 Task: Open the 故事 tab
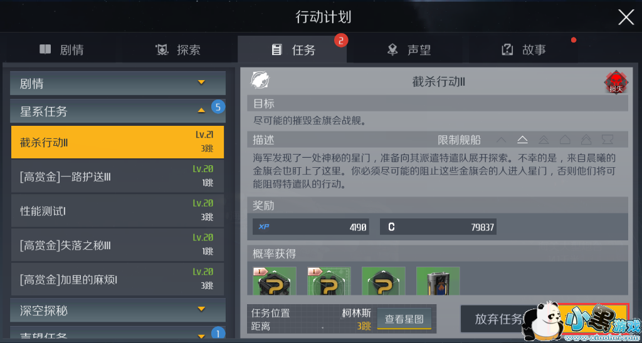(x=524, y=50)
